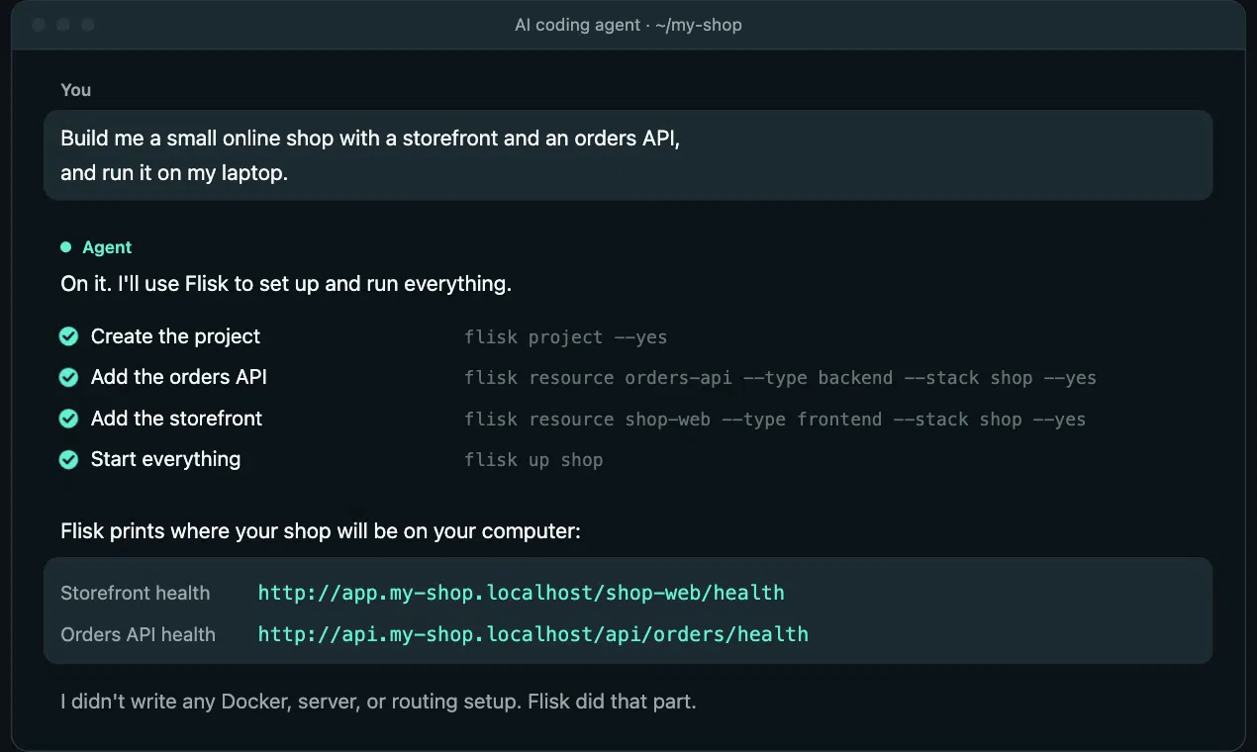Click the step text "Add the storefront"

(x=176, y=419)
